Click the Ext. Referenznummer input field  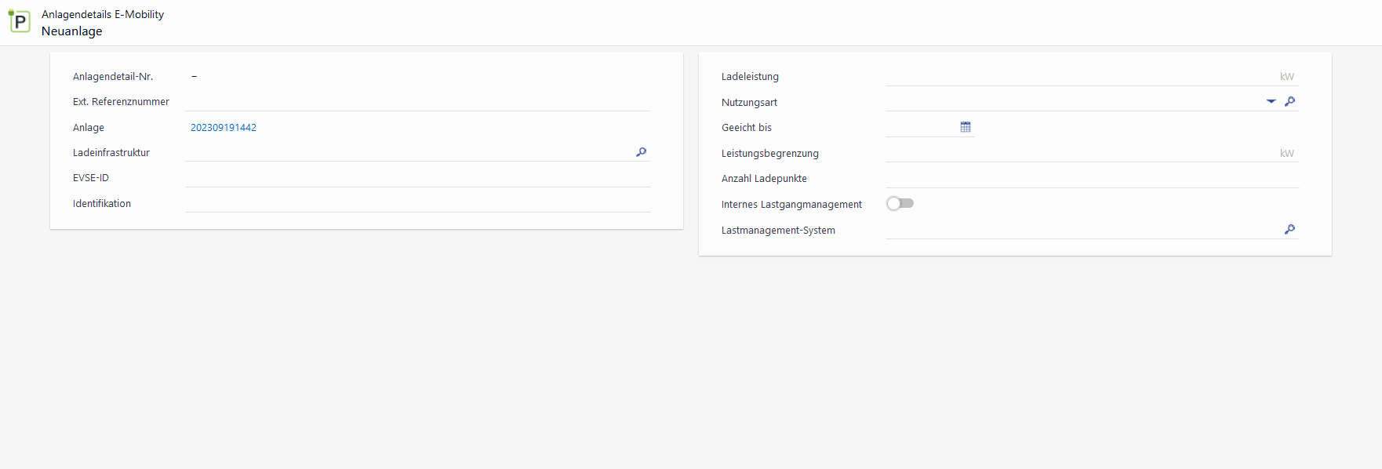(x=416, y=102)
